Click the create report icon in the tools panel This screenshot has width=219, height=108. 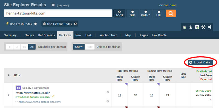(197, 27)
